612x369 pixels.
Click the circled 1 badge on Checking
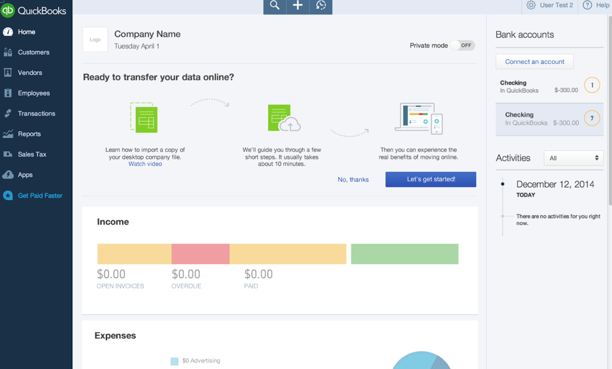[592, 85]
